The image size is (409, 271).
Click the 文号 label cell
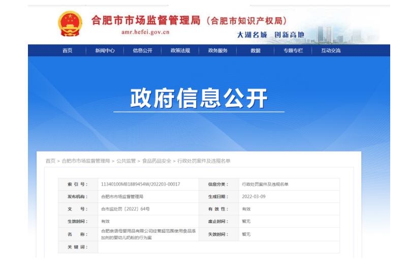tap(78, 209)
